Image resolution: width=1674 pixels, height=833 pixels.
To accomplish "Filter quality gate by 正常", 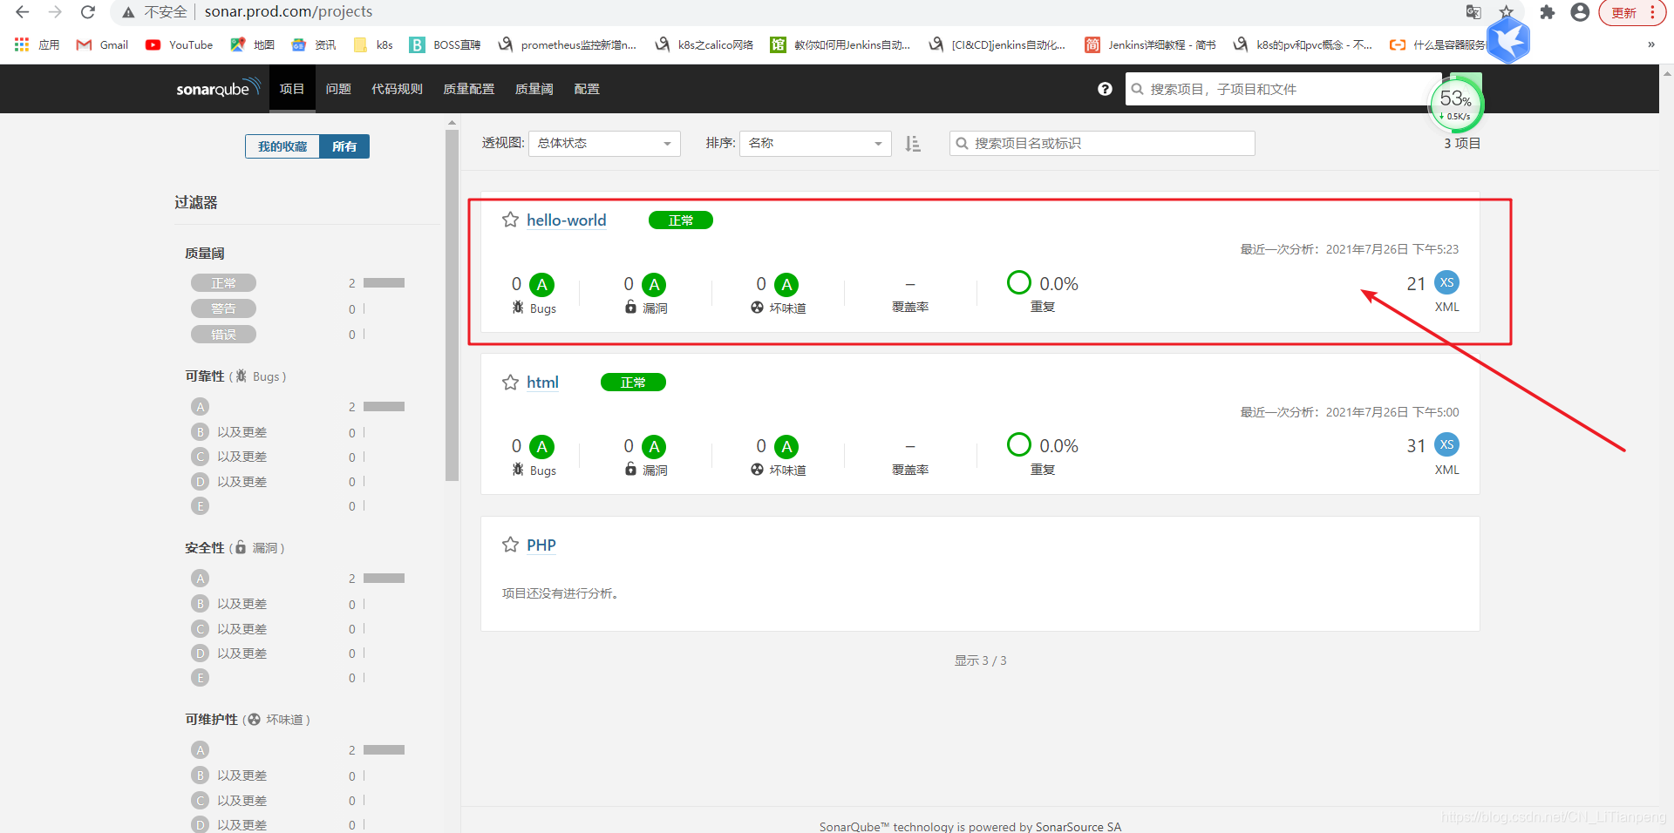I will (x=223, y=283).
